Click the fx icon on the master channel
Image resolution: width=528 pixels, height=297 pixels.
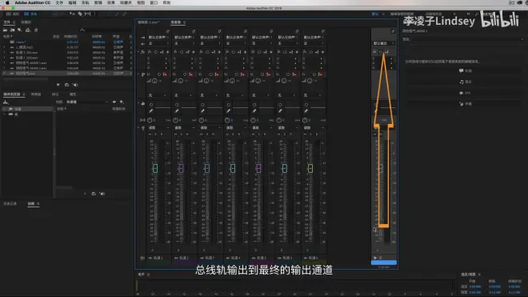(x=374, y=52)
